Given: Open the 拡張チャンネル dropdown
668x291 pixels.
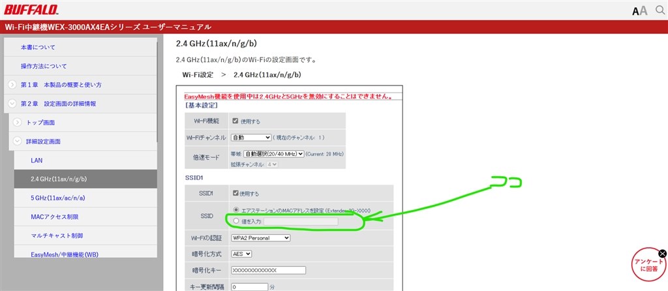Looking at the screenshot, I should 272,164.
